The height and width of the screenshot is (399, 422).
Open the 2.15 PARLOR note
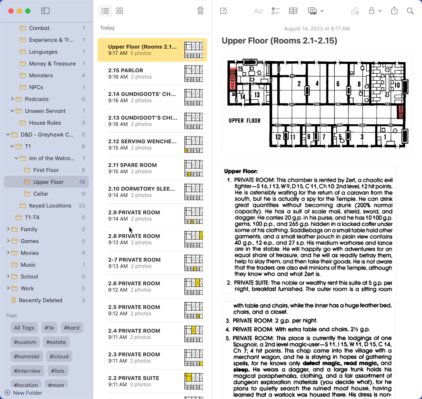[x=152, y=74]
